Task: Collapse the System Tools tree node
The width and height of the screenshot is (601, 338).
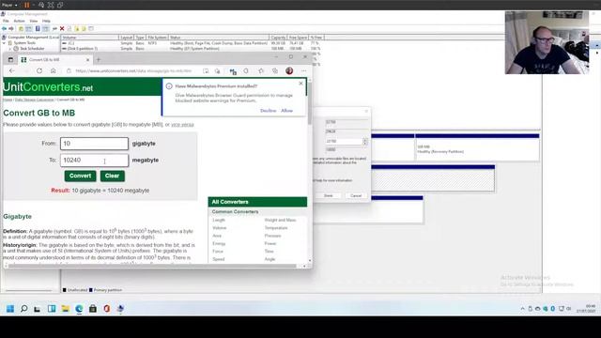Action: [x=4, y=43]
